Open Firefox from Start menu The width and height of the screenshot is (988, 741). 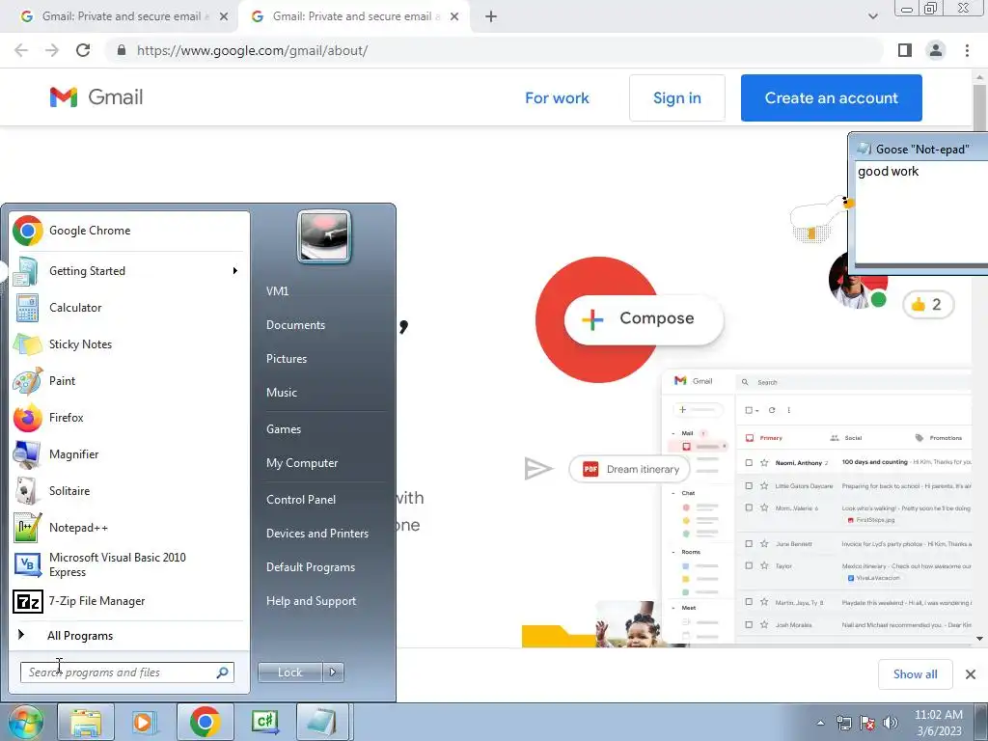point(129,417)
